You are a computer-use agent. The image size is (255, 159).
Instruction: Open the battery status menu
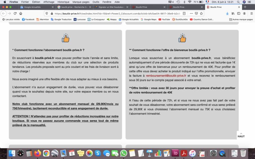(198, 2)
